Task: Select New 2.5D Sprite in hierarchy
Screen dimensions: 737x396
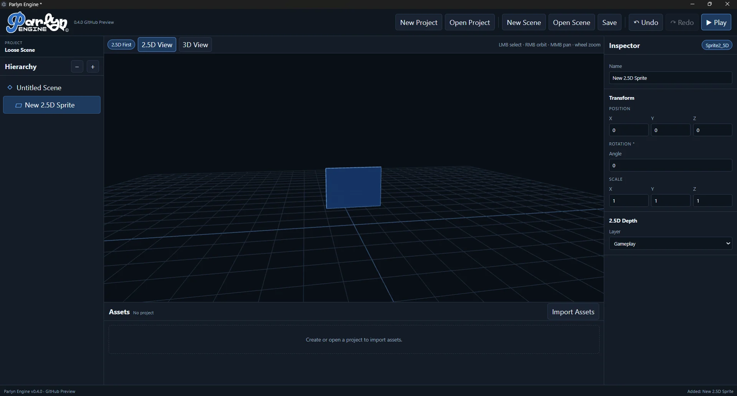Action: 52,105
